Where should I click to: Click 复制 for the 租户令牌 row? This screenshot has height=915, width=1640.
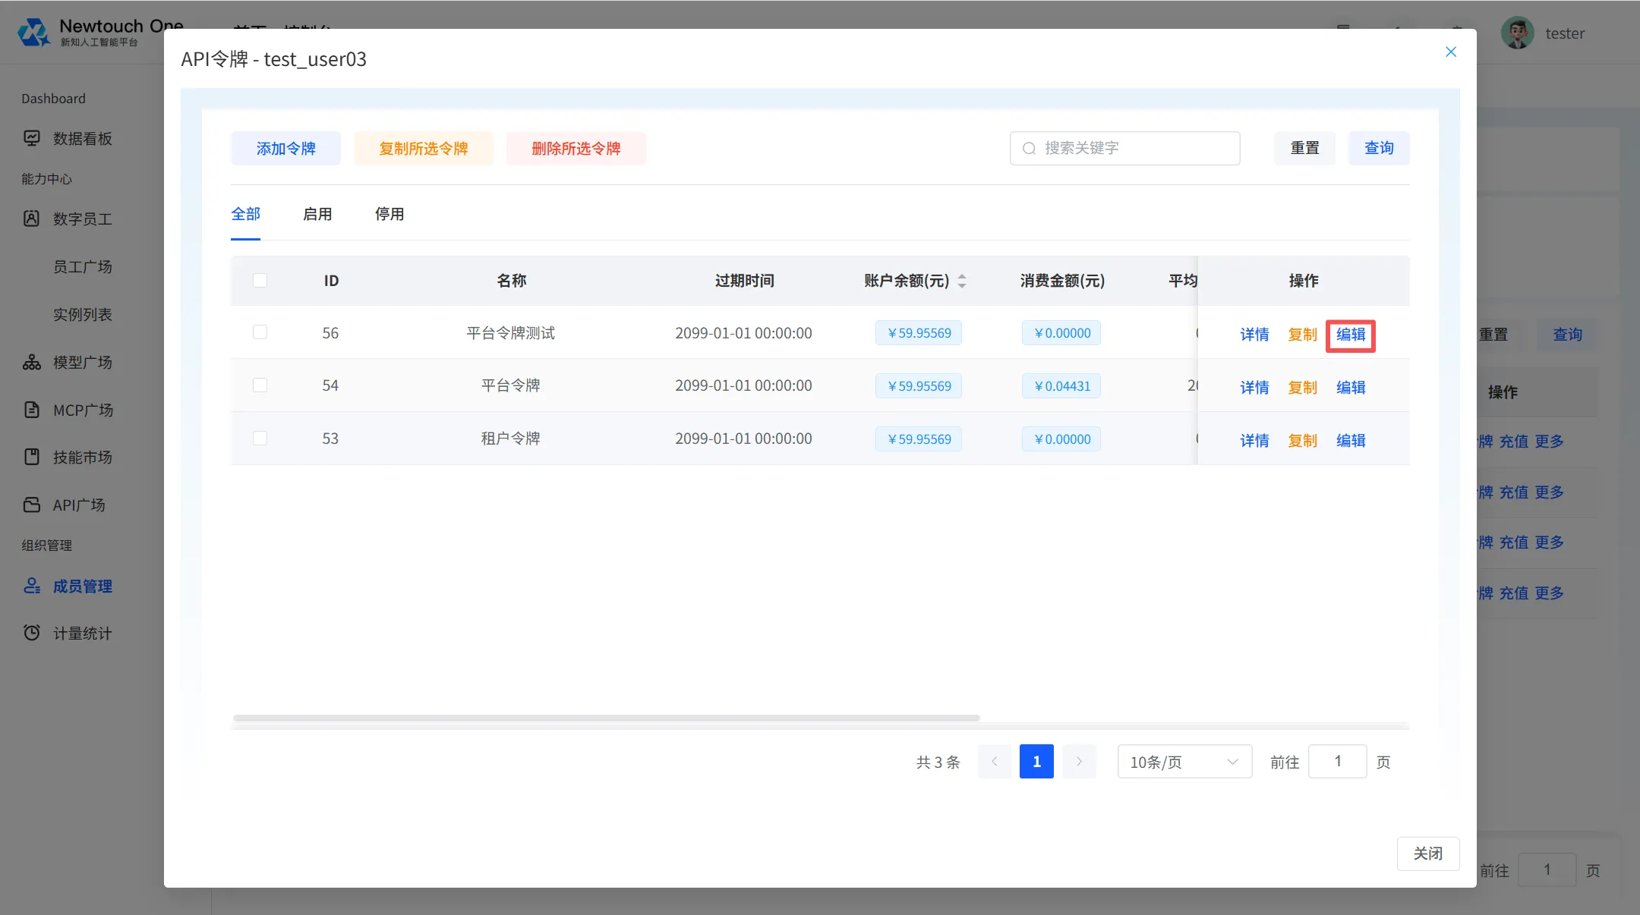click(x=1302, y=441)
